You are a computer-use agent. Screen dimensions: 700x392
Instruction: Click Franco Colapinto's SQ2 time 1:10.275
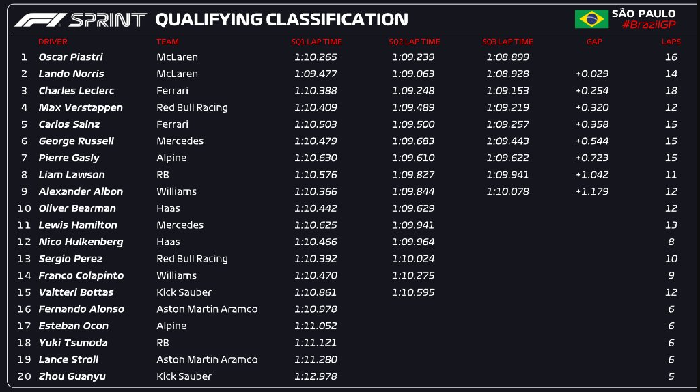(413, 275)
